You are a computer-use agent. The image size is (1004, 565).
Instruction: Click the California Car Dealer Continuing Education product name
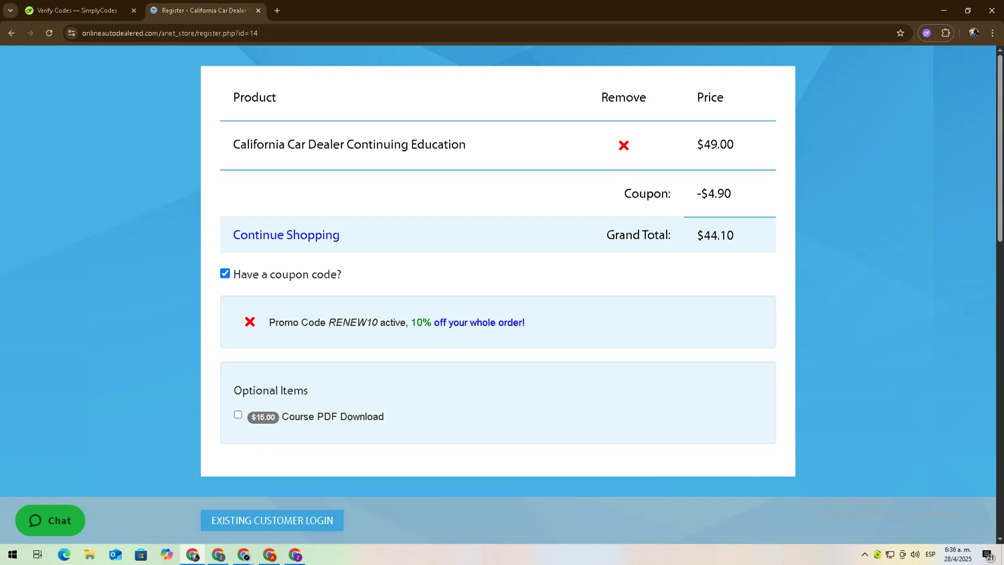click(x=349, y=145)
